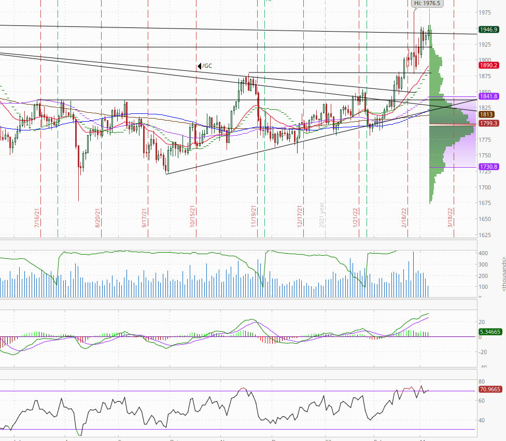Click the 1925 price axis value
The width and height of the screenshot is (506, 441).
[485, 45]
